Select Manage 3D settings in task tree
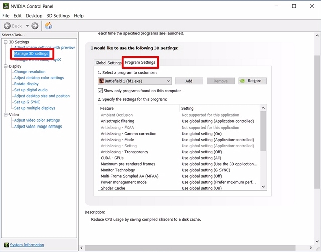 pyautogui.click(x=31, y=54)
